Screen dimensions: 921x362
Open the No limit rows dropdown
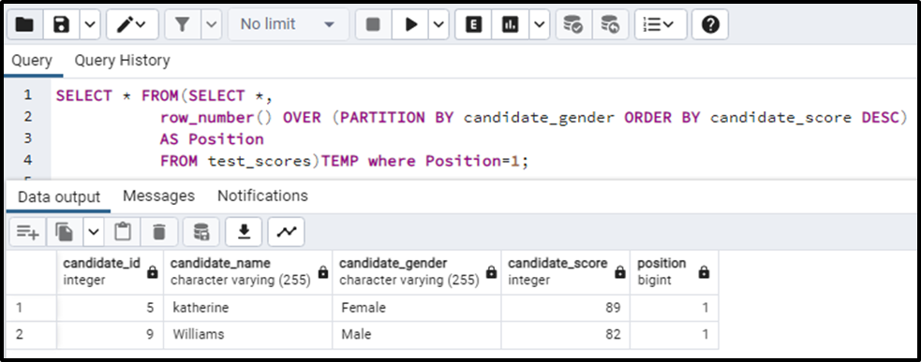(x=288, y=24)
